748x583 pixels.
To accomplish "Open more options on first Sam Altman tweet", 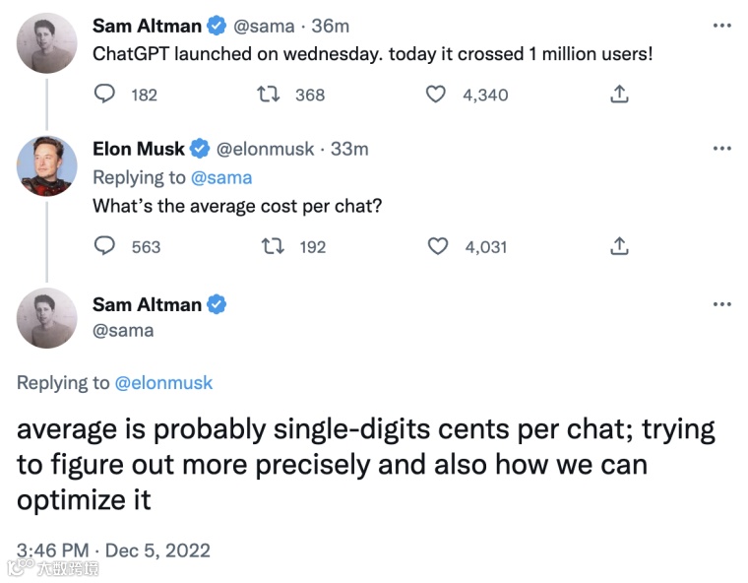I will (x=721, y=27).
